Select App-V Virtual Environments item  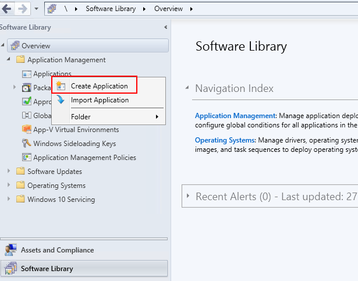pos(76,130)
